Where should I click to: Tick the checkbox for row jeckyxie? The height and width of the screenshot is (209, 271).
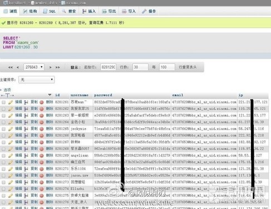coord(3,129)
